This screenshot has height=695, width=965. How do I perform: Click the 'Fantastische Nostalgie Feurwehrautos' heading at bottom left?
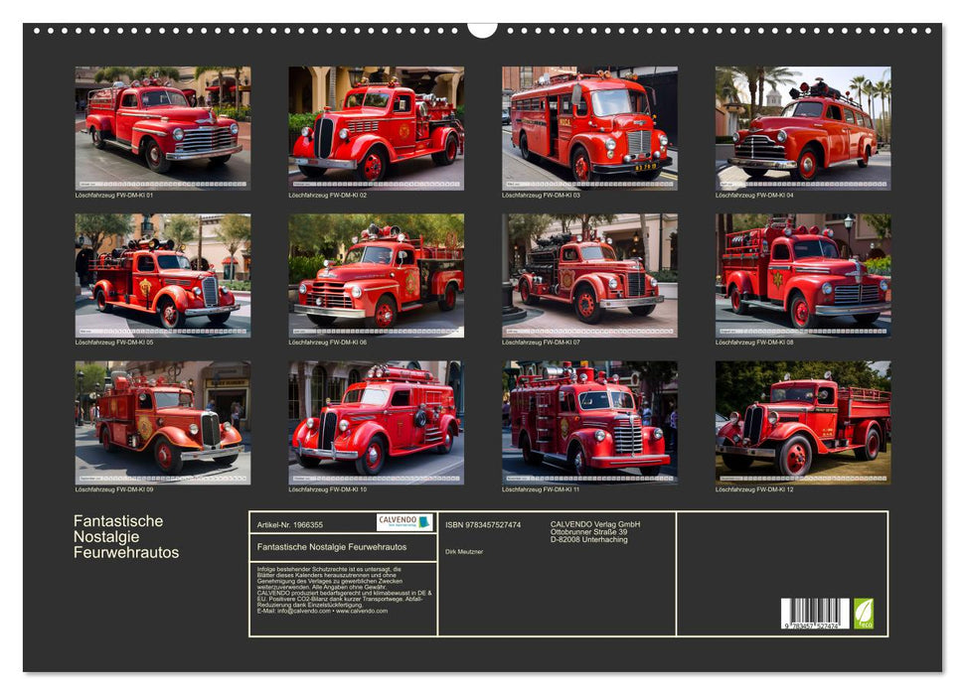tap(126, 536)
